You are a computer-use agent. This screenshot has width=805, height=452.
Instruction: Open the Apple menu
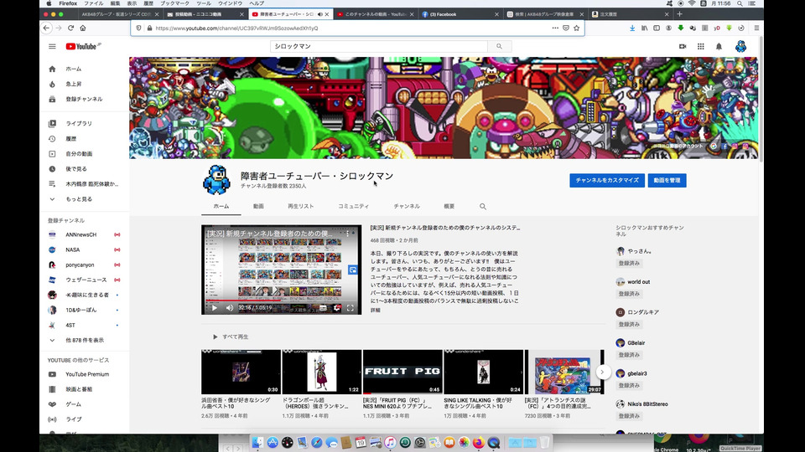click(x=49, y=3)
